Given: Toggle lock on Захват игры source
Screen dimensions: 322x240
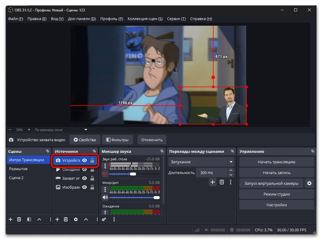Looking at the screenshot, I should click(x=92, y=178).
